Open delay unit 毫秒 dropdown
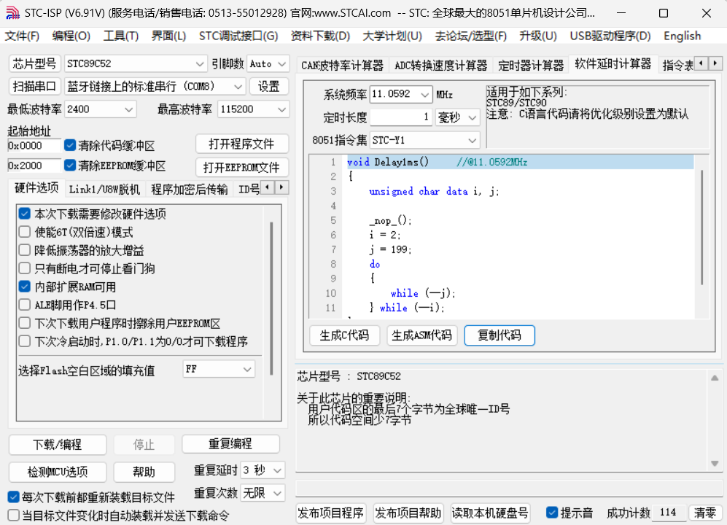Screen dimensions: 727x525 coord(457,117)
